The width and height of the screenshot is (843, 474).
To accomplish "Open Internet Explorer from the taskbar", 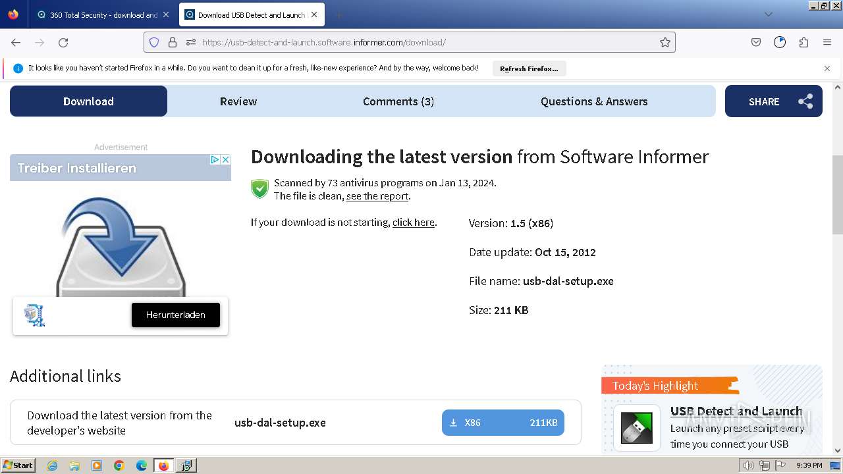I will [53, 465].
